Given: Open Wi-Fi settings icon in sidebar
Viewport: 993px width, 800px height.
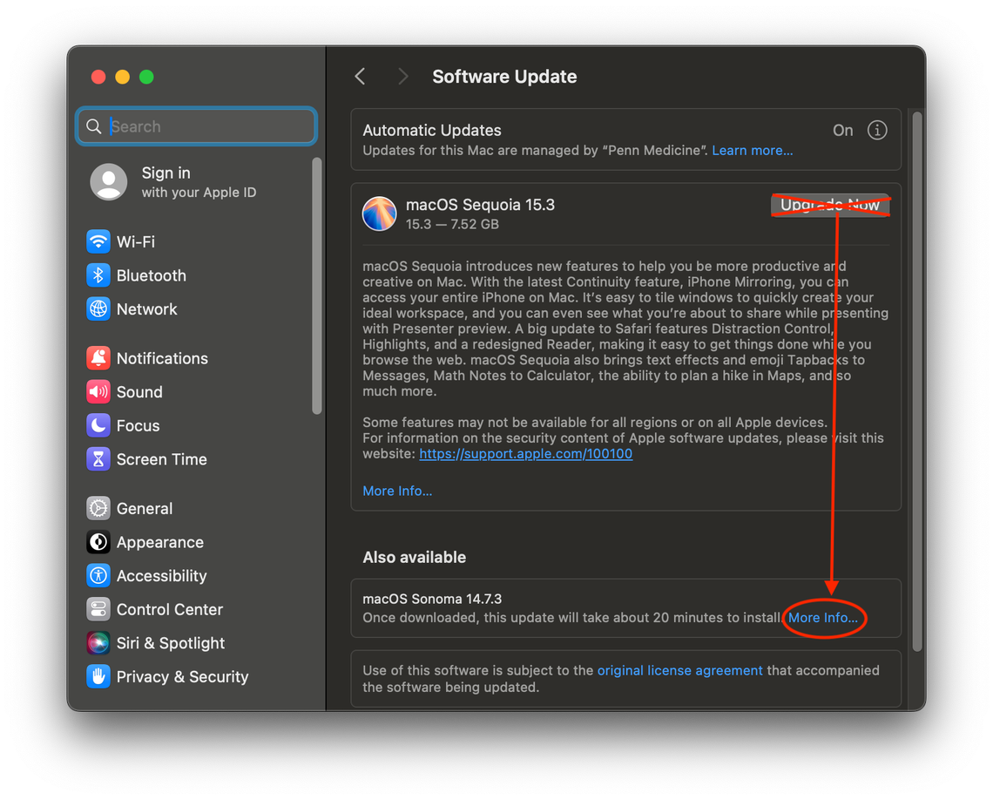Looking at the screenshot, I should coord(98,241).
